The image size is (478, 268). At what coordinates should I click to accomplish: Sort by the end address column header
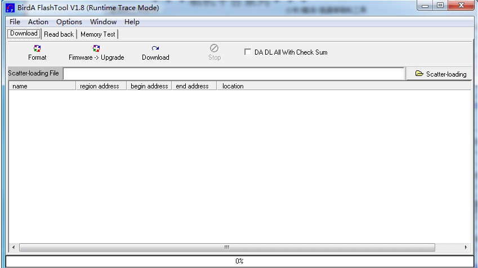tap(194, 86)
